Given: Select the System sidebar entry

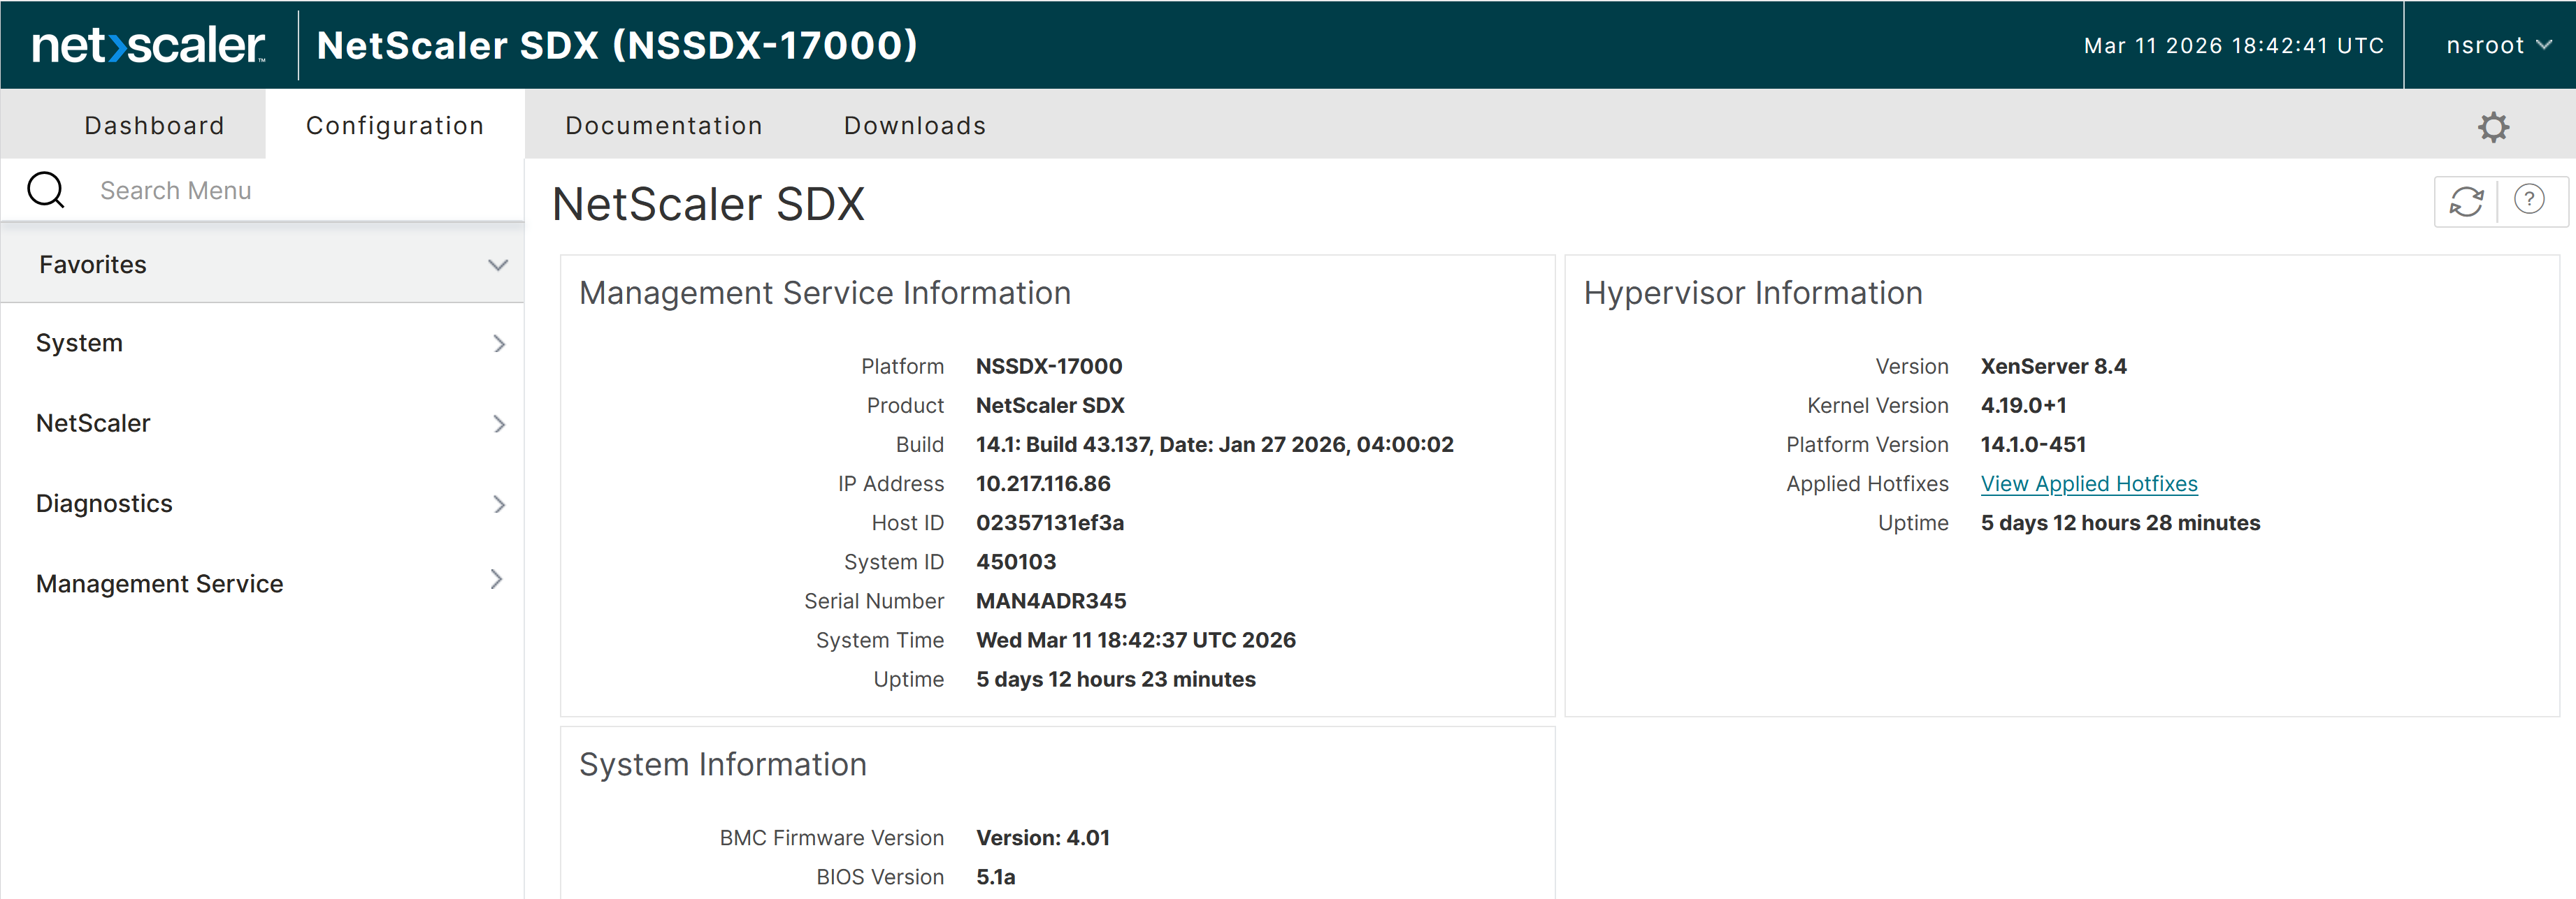Looking at the screenshot, I should coord(80,342).
